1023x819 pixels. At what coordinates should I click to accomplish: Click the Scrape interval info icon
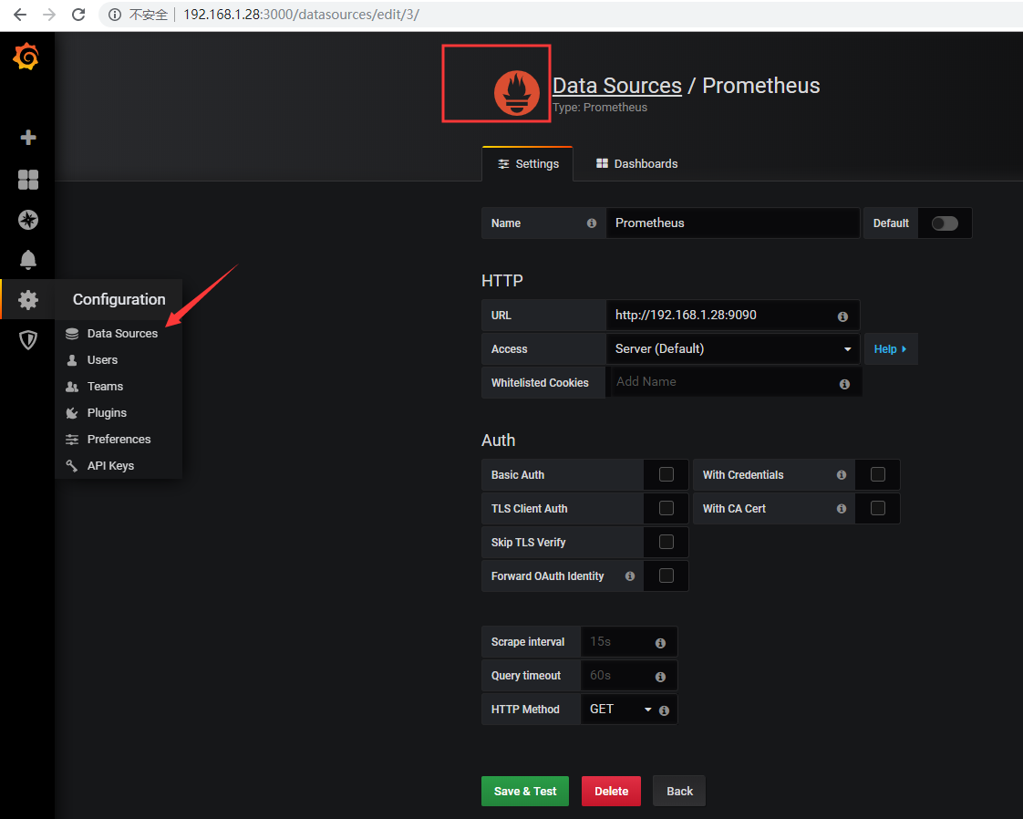(x=660, y=644)
